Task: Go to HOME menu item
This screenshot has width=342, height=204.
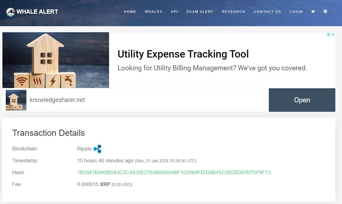Action: click(130, 12)
